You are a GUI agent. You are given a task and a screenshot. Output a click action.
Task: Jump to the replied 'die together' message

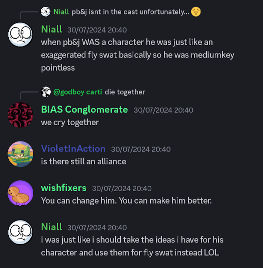[x=125, y=92]
